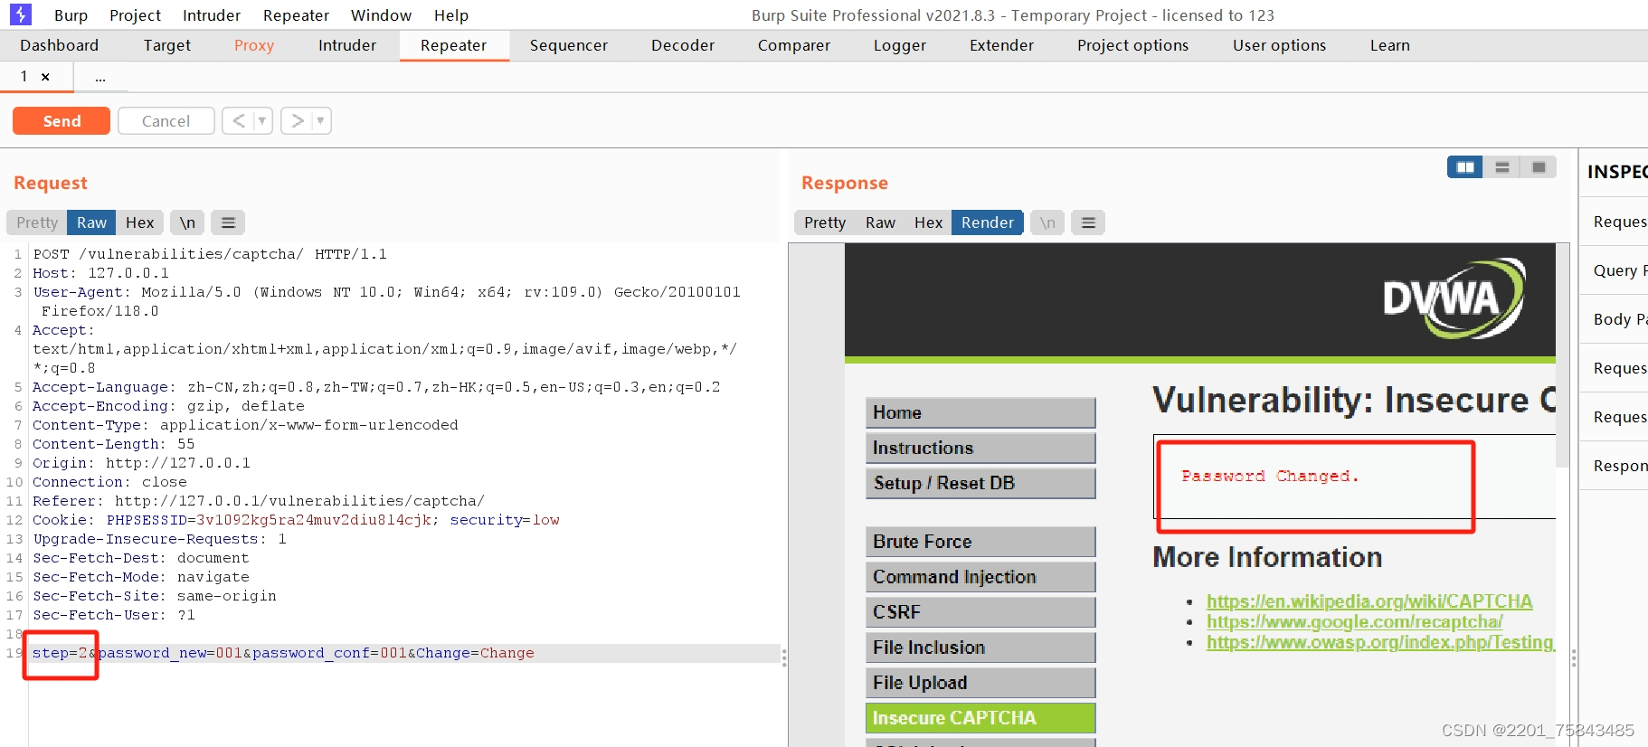Select response Raw view

tap(880, 222)
